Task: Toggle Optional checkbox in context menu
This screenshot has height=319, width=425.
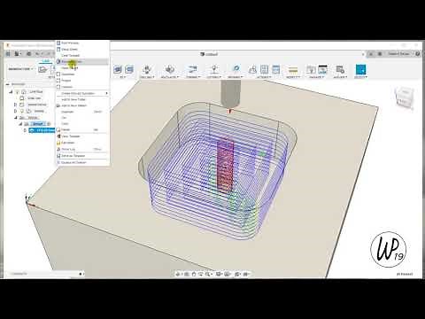Action: (58, 87)
